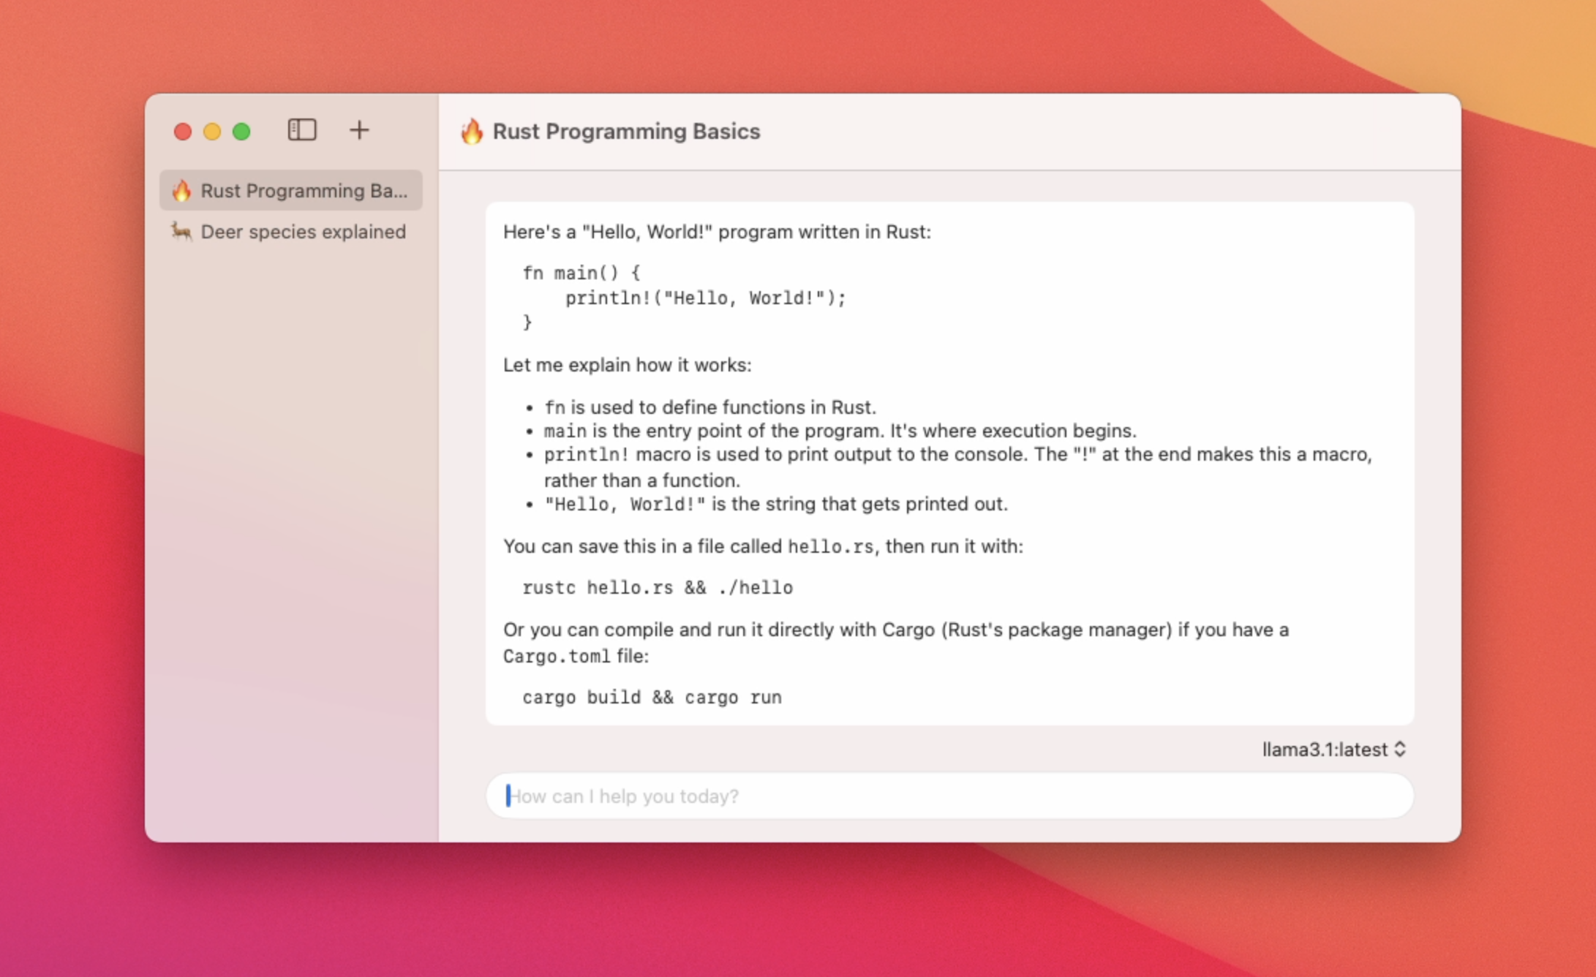Click the inline hello.rs filename text
1596x977 pixels.
(x=830, y=547)
